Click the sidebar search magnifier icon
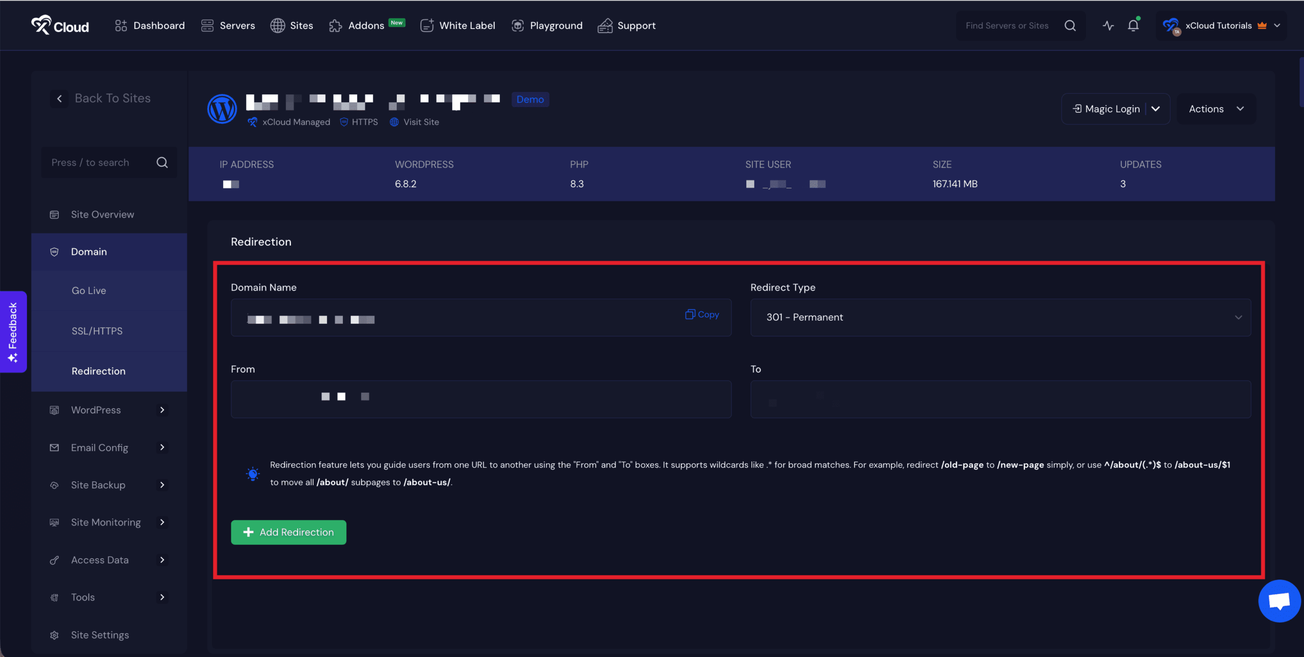Image resolution: width=1304 pixels, height=657 pixels. tap(162, 163)
